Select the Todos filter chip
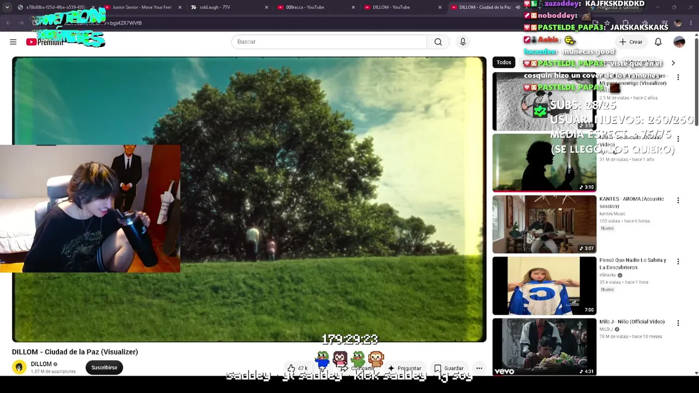This screenshot has width=699, height=393. click(x=504, y=63)
